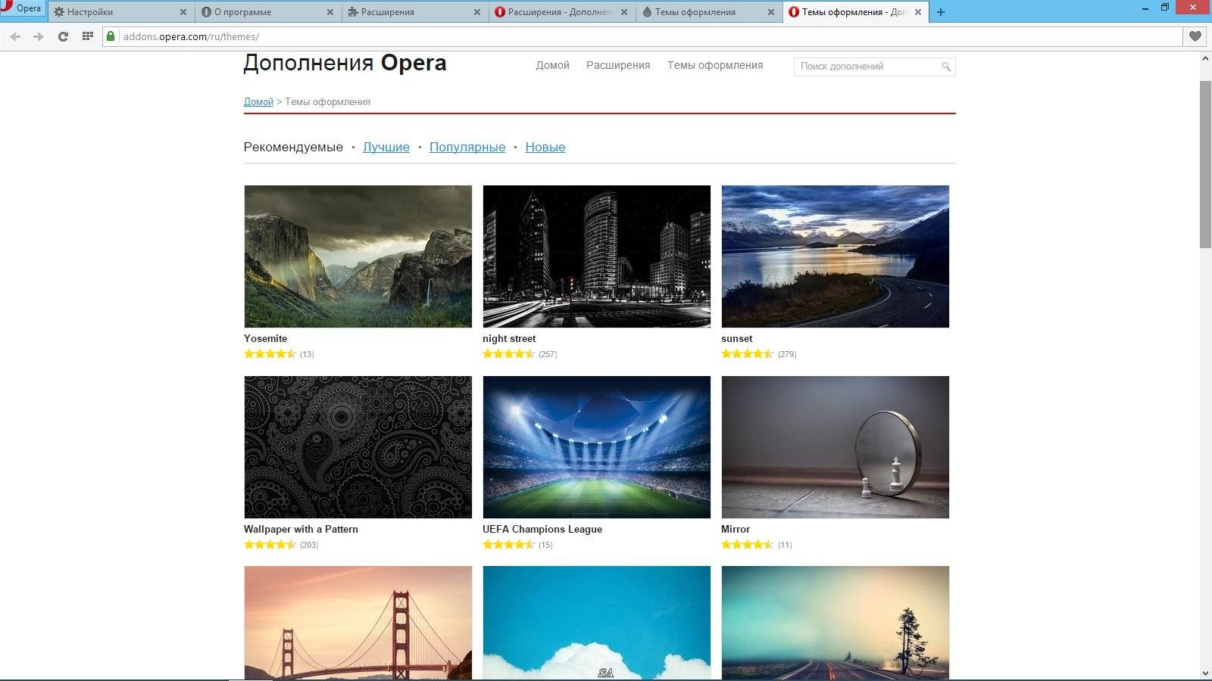Close the first Расширения tab
The image size is (1212, 681).
click(476, 12)
